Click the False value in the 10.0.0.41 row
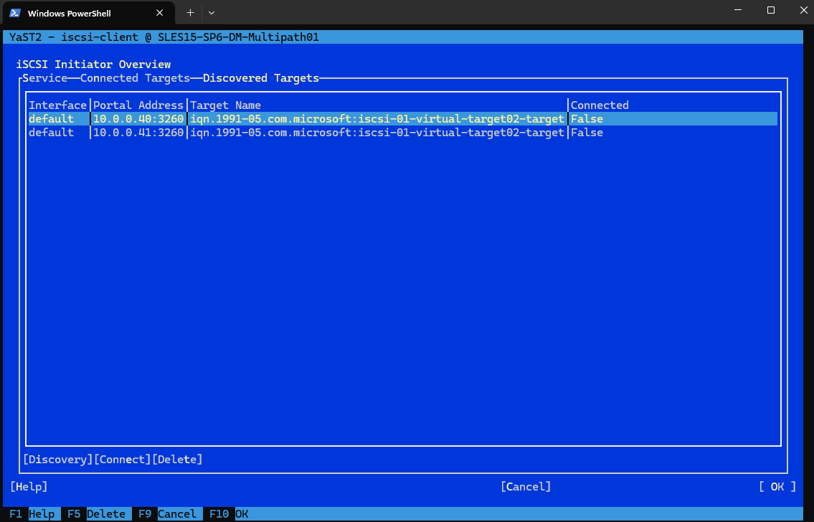The height and width of the screenshot is (522, 814). (x=587, y=133)
